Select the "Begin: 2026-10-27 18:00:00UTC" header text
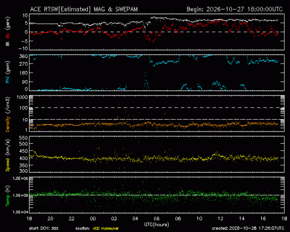This screenshot has width=290, height=232. (235, 9)
